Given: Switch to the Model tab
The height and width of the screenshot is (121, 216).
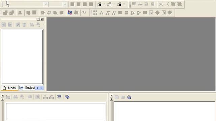Looking at the screenshot, I should (10, 88).
